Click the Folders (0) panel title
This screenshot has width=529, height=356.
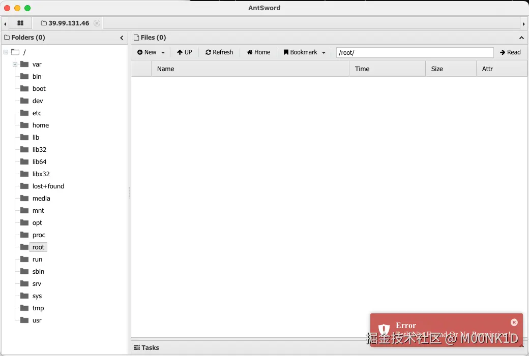click(x=24, y=38)
